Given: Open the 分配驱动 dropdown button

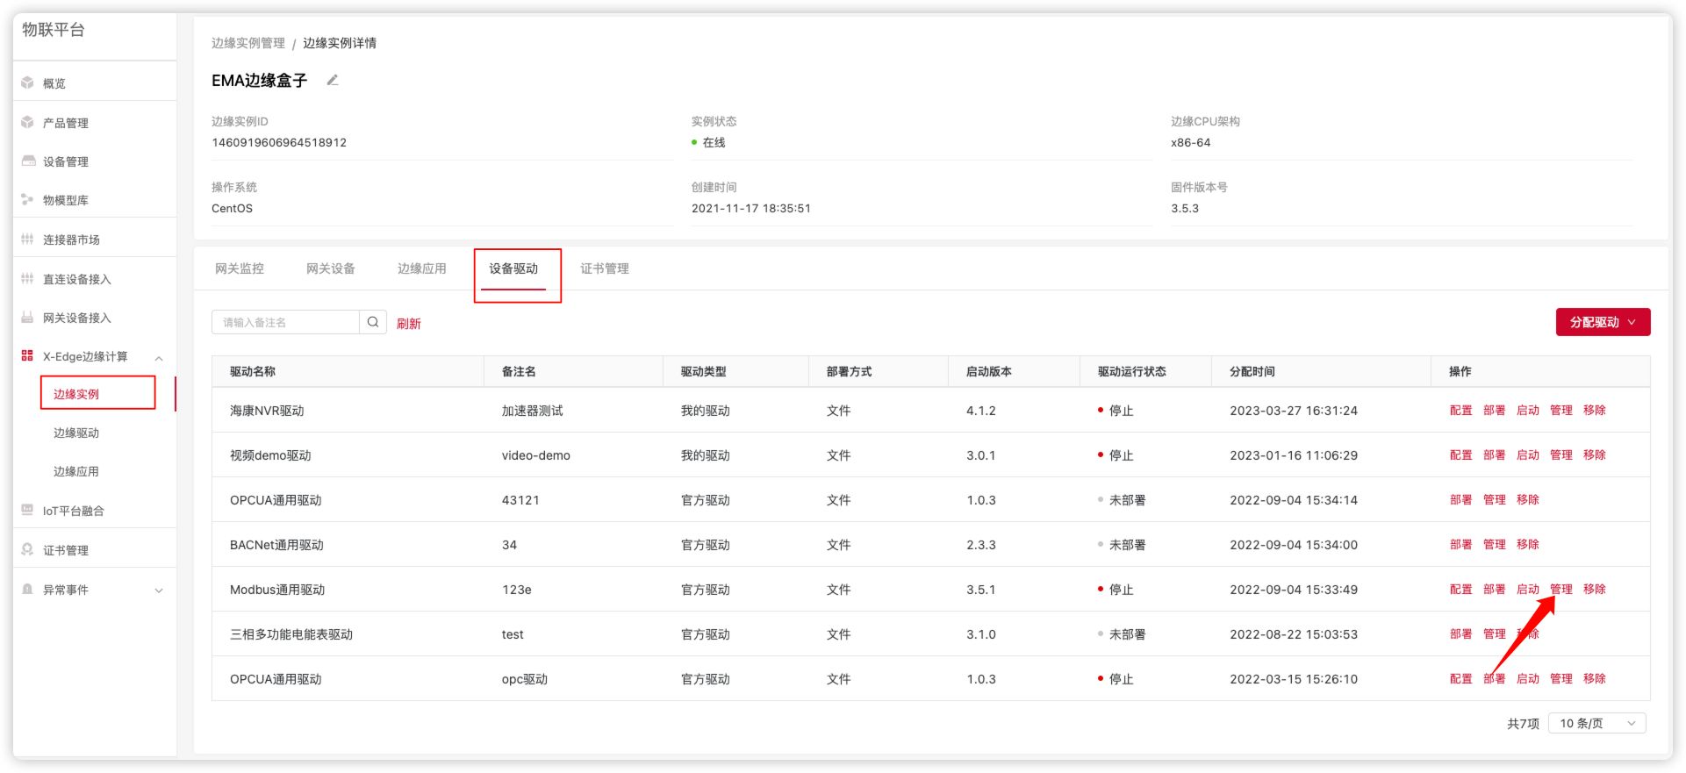Looking at the screenshot, I should tap(1603, 322).
